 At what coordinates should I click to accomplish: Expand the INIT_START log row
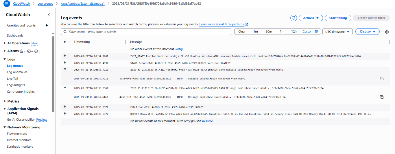65,56
